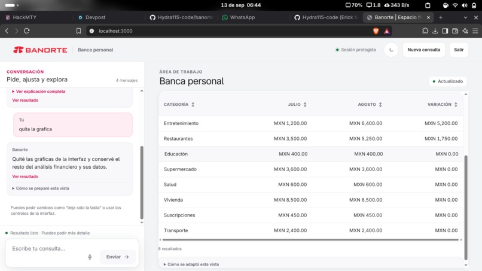The height and width of the screenshot is (271, 482).
Task: Open the site information icon beside localhost:3000
Action: point(91,31)
